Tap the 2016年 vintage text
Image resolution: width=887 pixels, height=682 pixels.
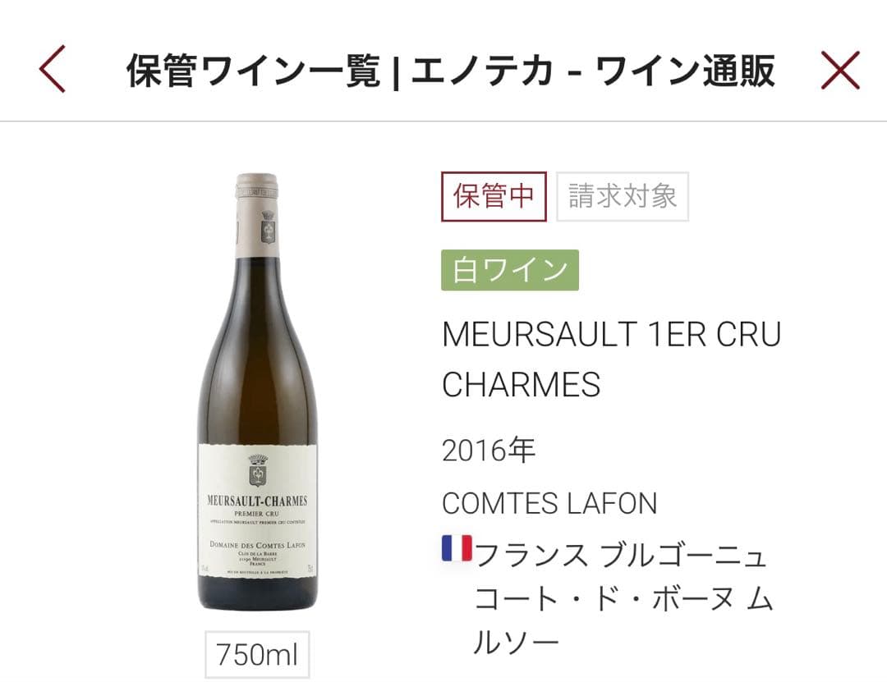click(489, 451)
